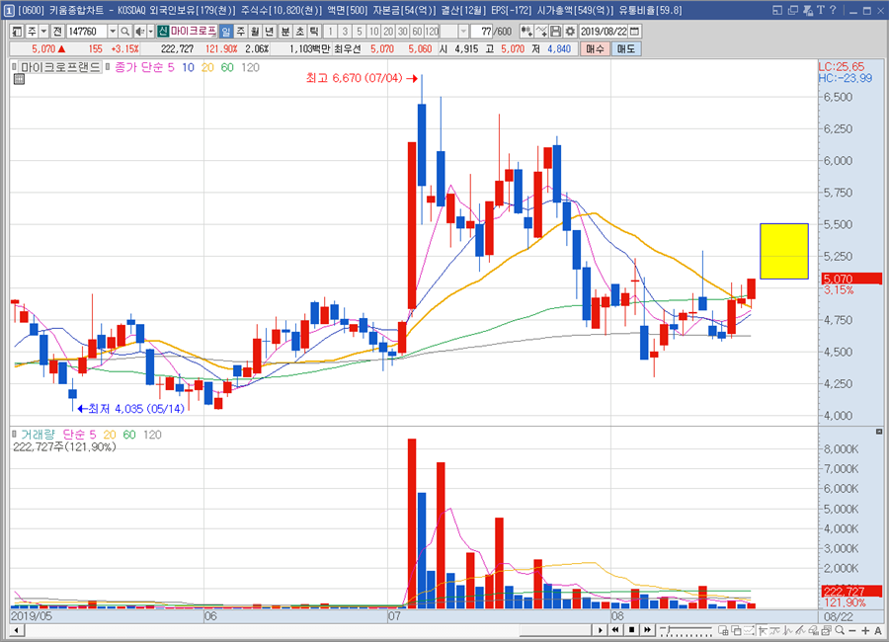The width and height of the screenshot is (889, 642).
Task: Save chart with floppy disk icon
Action: (x=555, y=32)
